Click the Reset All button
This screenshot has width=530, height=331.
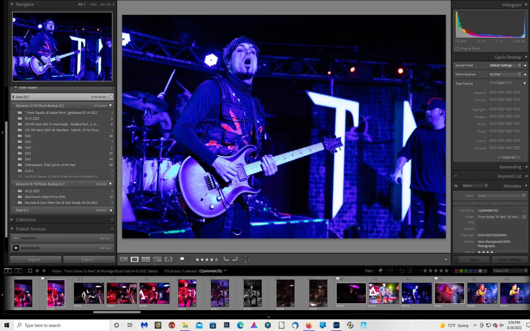509,158
